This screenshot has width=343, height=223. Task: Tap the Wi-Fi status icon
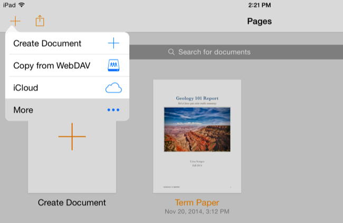[x=22, y=5]
